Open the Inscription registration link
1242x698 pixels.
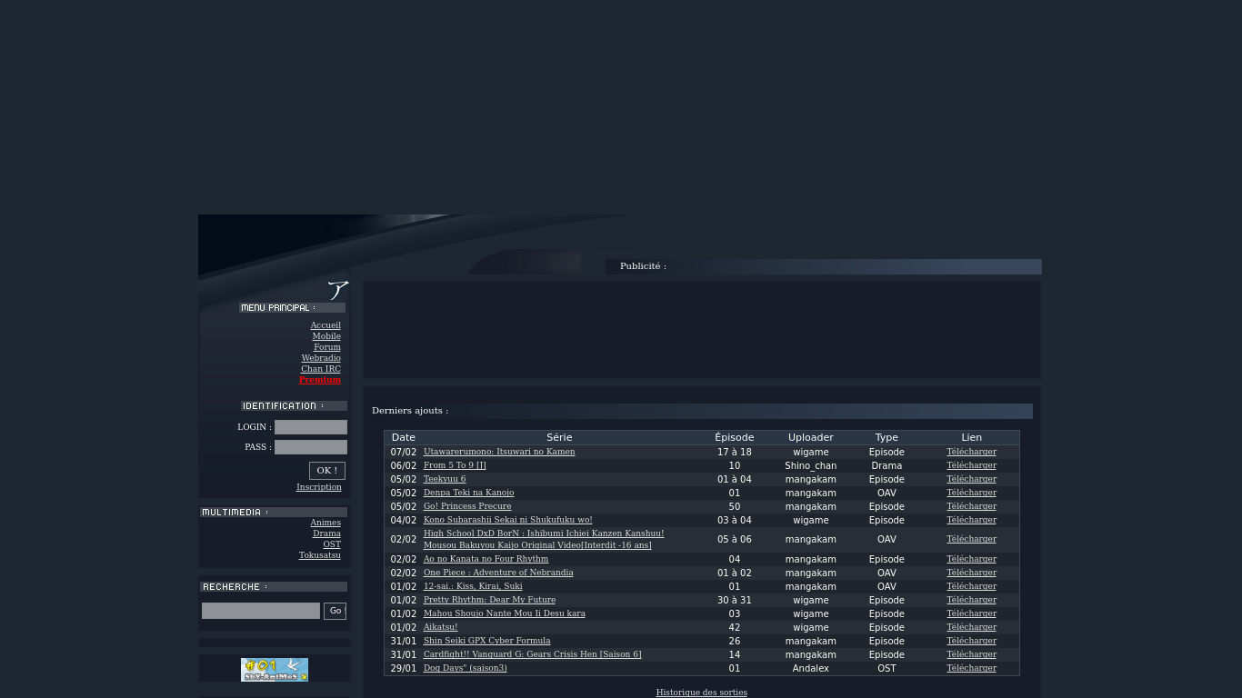pyautogui.click(x=319, y=487)
